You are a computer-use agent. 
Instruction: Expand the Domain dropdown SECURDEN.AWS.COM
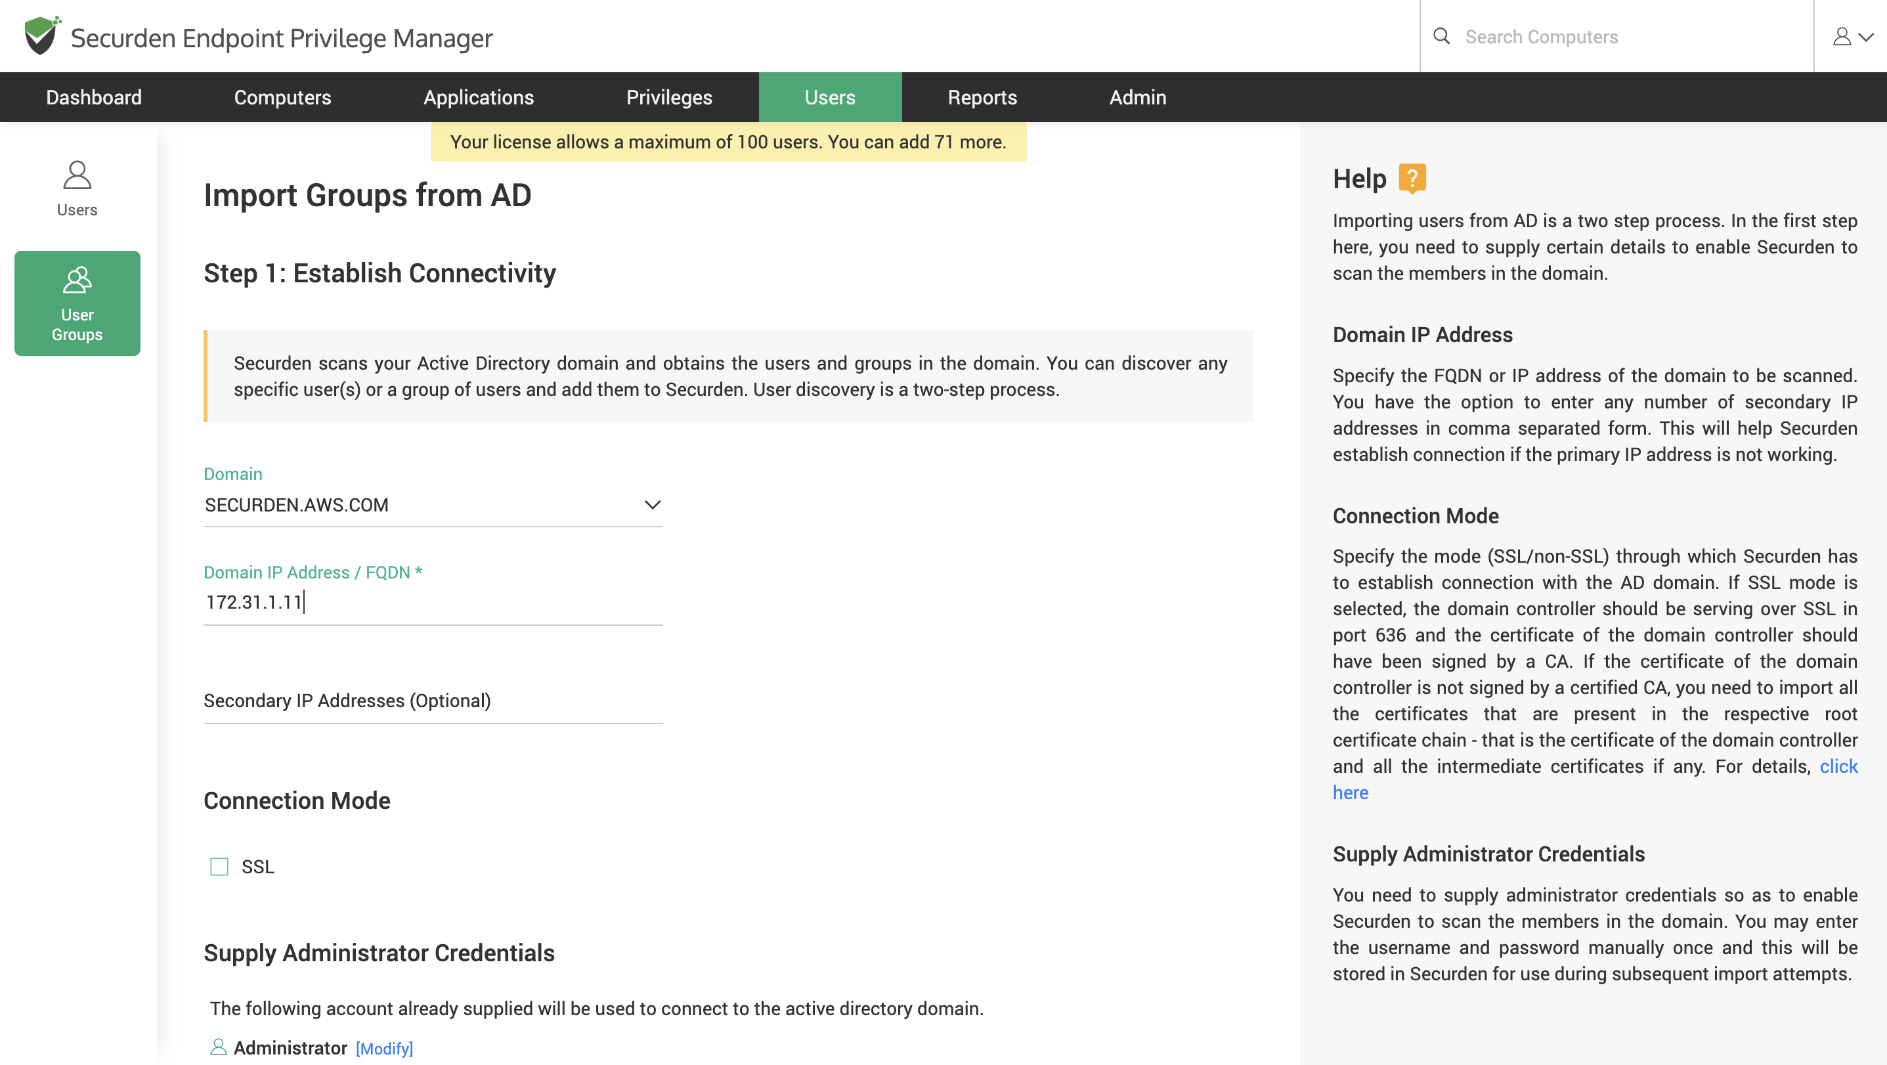tap(433, 505)
